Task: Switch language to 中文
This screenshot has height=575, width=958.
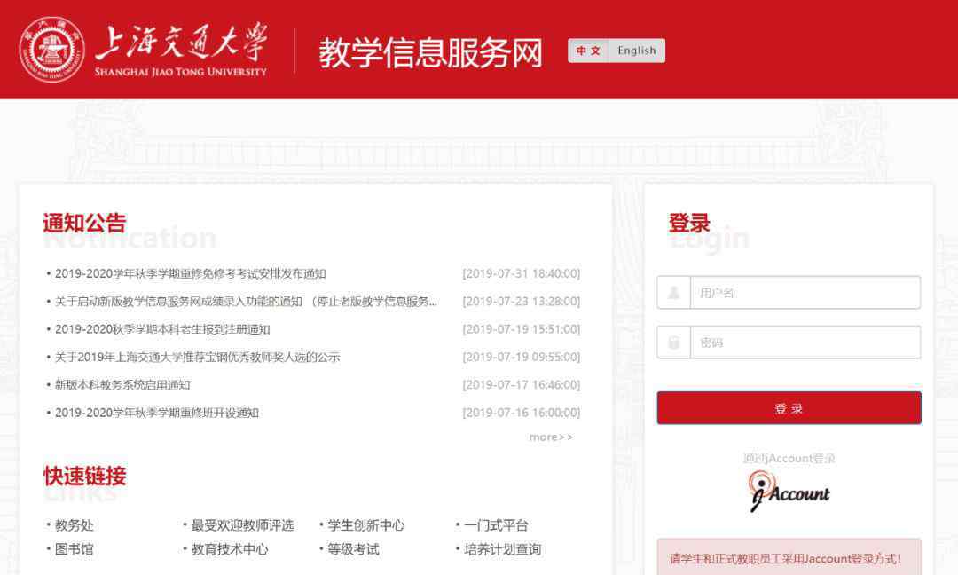Action: click(588, 51)
